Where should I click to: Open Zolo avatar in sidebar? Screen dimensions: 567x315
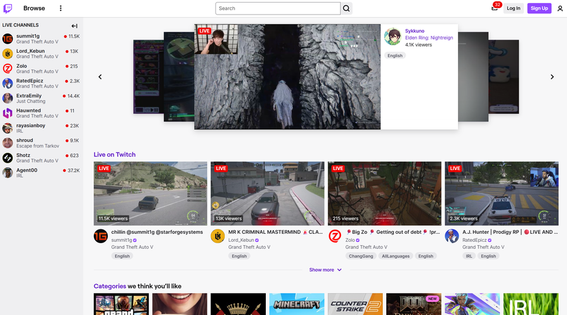tap(8, 68)
